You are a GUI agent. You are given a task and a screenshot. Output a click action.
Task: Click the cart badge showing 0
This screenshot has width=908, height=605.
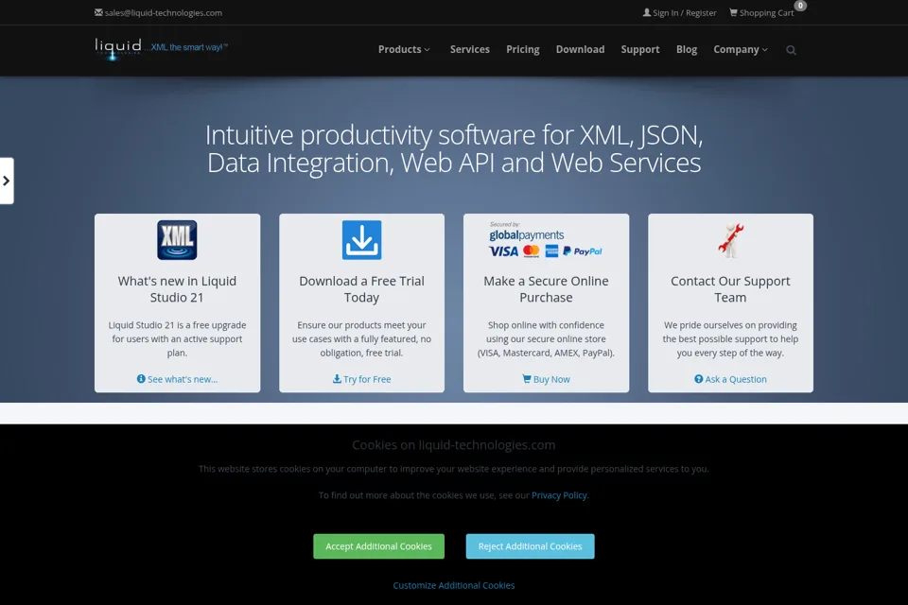800,6
